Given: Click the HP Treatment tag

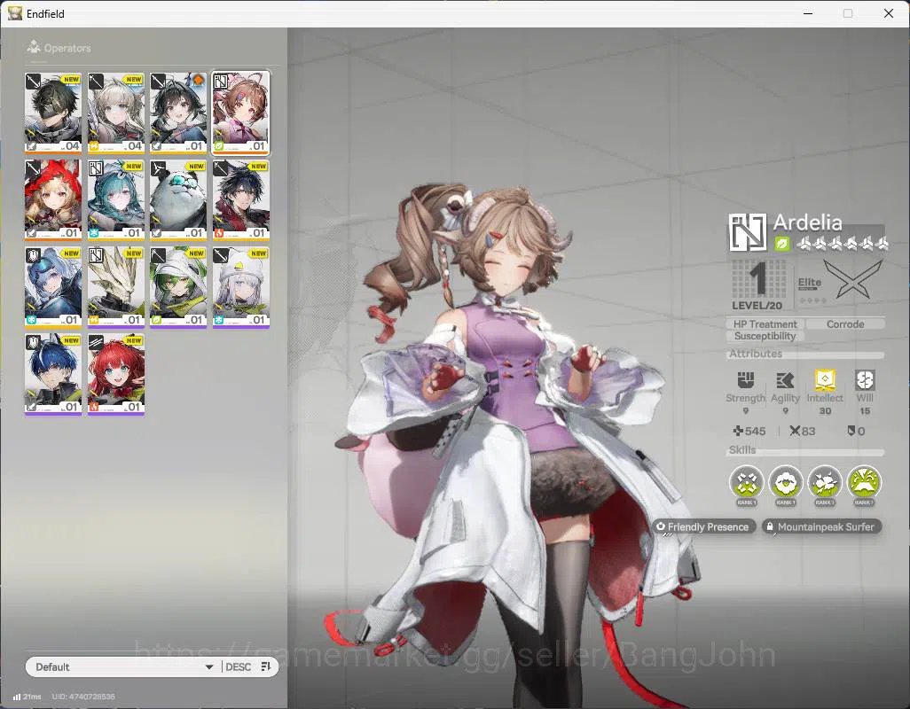Looking at the screenshot, I should coord(765,324).
